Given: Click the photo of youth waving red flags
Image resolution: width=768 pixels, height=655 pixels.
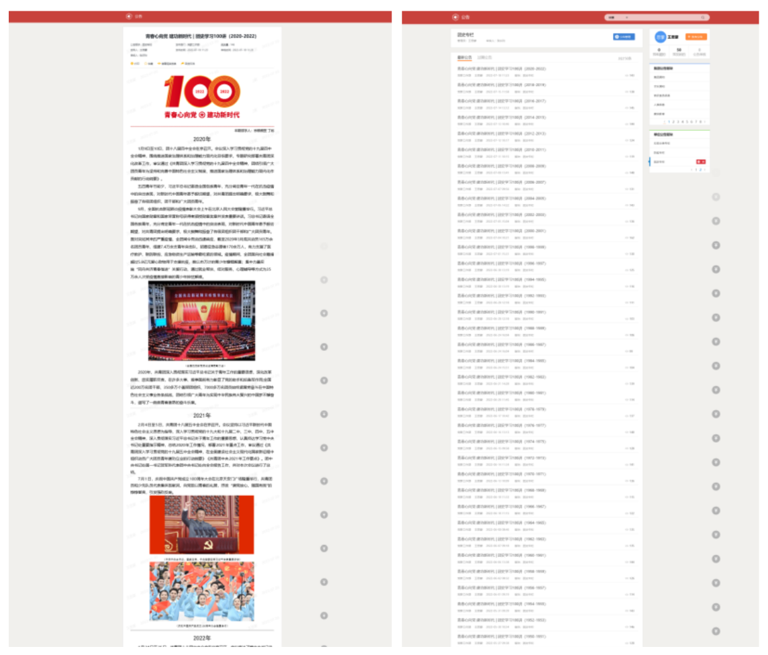Looking at the screenshot, I should tap(202, 592).
